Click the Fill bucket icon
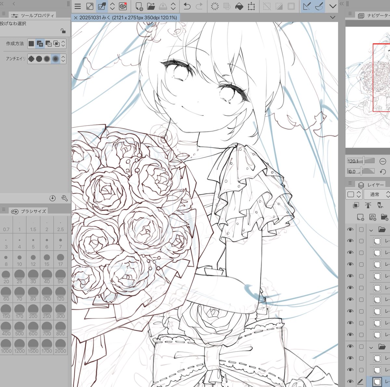Viewport: 390px width, 387px height. coord(239,6)
